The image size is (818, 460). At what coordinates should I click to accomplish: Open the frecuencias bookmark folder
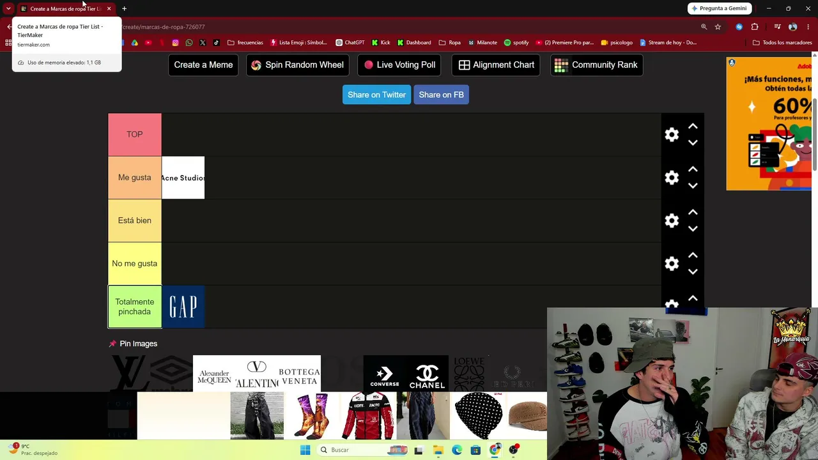[245, 43]
